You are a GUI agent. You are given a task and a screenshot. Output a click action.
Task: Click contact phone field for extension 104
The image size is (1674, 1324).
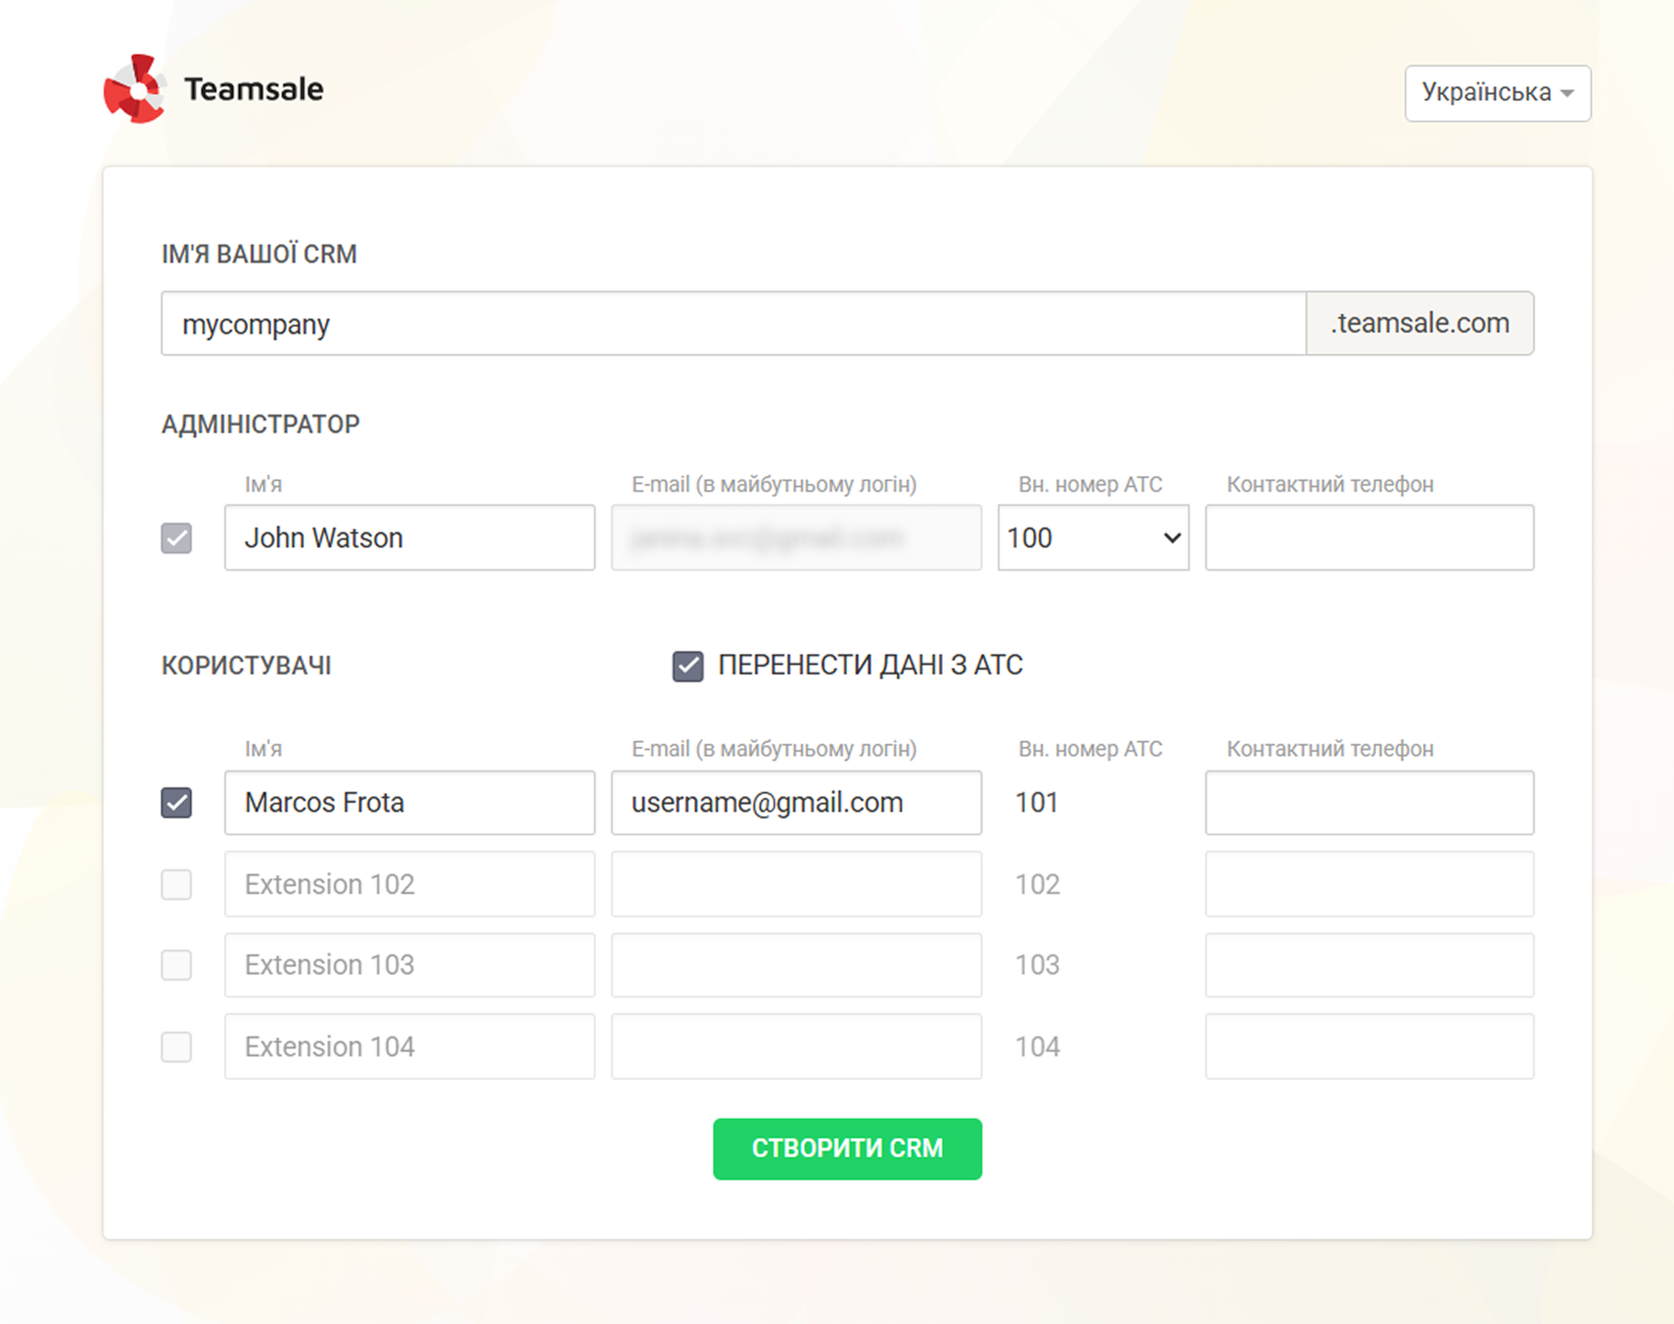pyautogui.click(x=1368, y=1046)
